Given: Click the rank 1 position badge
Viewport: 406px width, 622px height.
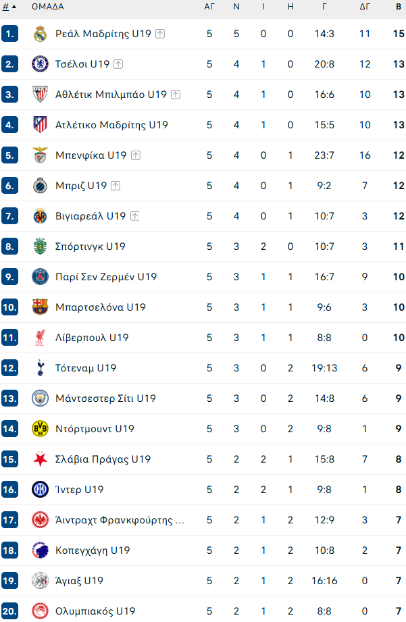Looking at the screenshot, I should (x=9, y=34).
